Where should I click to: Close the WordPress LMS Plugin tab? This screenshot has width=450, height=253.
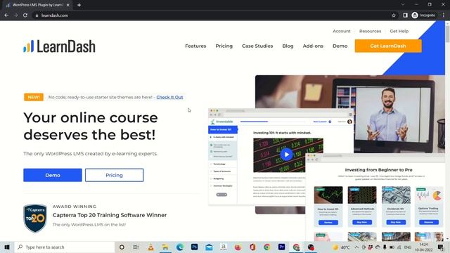(68, 5)
